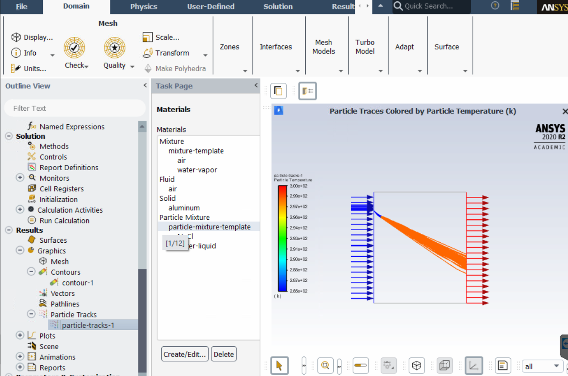Open the 'all' dropdown in the toolbar
This screenshot has height=376, width=568.
(x=543, y=366)
